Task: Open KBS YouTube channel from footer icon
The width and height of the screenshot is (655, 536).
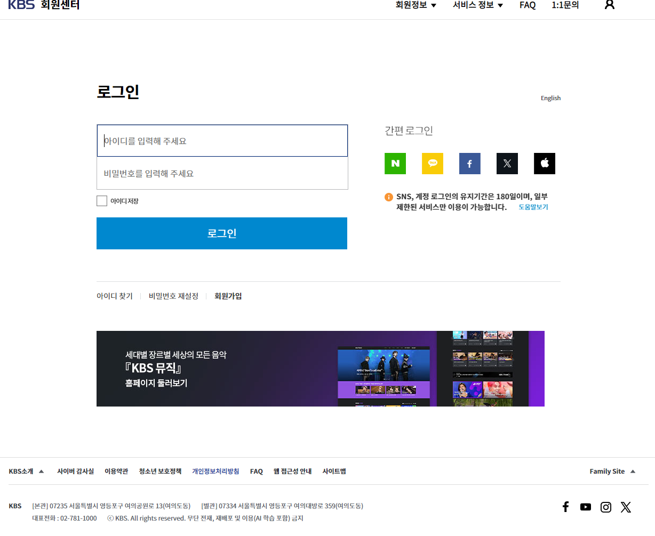Action: (586, 507)
